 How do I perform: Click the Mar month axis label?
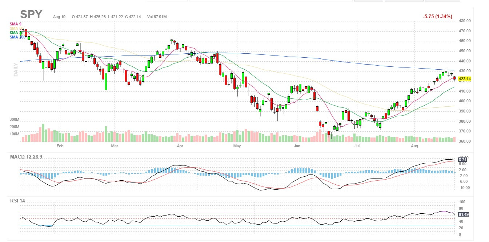tap(115, 146)
